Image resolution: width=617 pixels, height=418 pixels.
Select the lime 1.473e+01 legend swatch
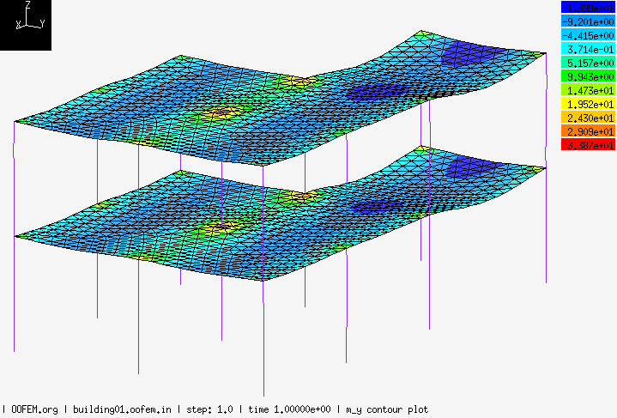588,90
